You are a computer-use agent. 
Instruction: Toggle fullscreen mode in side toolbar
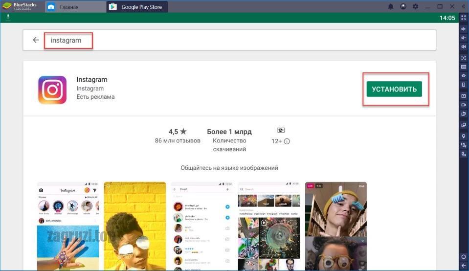pos(463,18)
